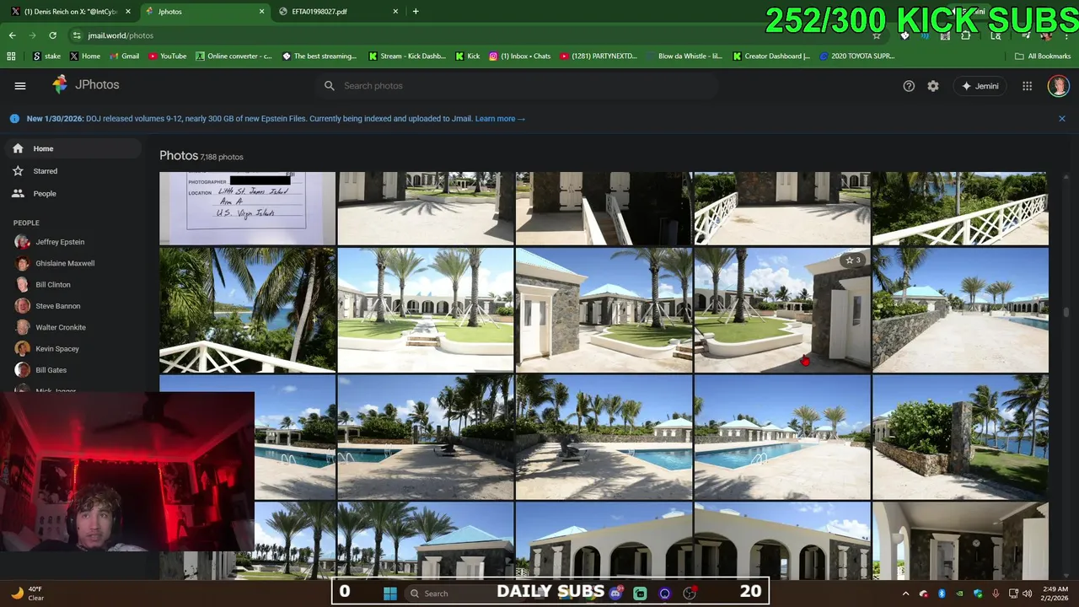The width and height of the screenshot is (1079, 607).
Task: Click the microphone tray icon
Action: 996,594
